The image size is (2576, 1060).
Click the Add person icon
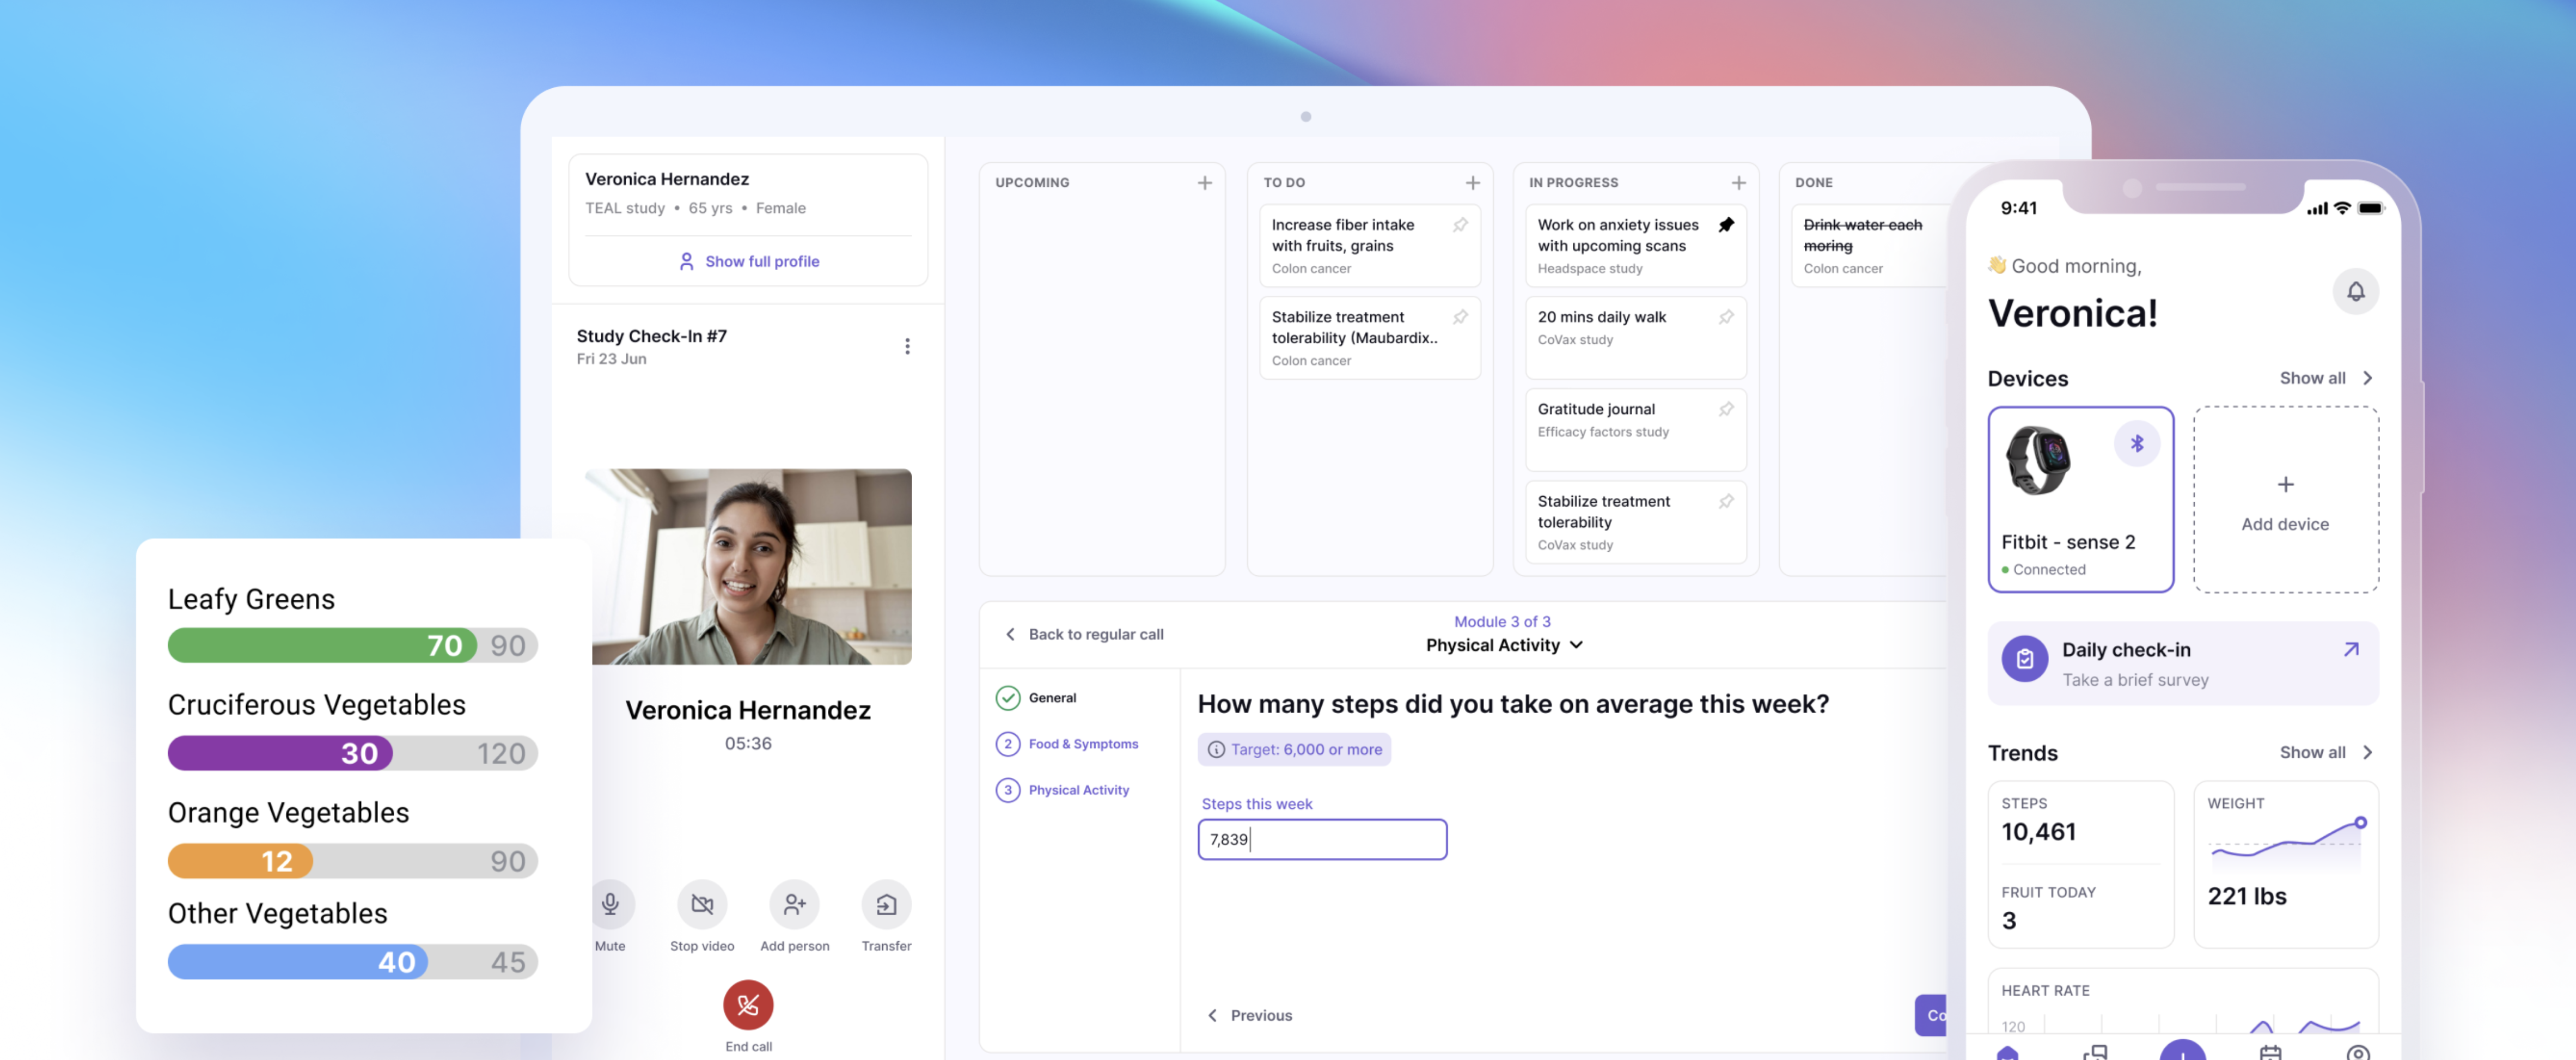click(794, 904)
